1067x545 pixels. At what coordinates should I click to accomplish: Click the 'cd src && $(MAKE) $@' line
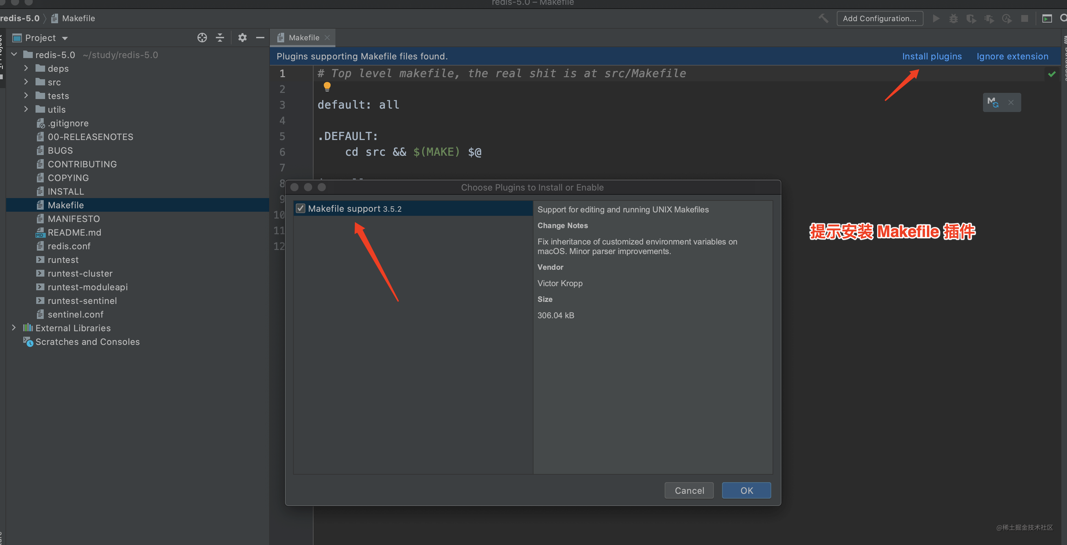coord(413,152)
